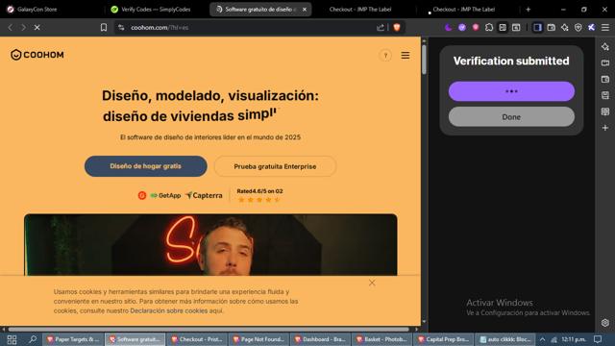
Task: Click the horizontal scrollbar at page bottom
Action: click(209, 329)
